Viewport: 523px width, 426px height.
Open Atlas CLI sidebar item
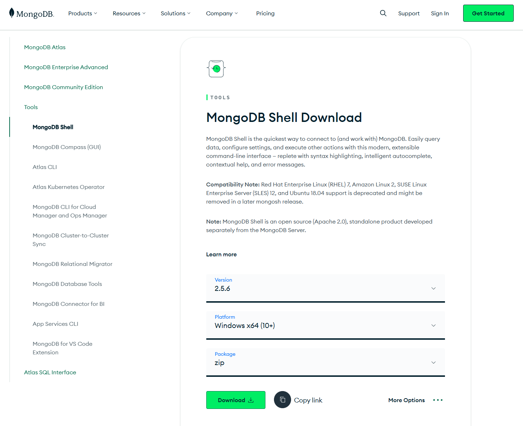pyautogui.click(x=45, y=167)
